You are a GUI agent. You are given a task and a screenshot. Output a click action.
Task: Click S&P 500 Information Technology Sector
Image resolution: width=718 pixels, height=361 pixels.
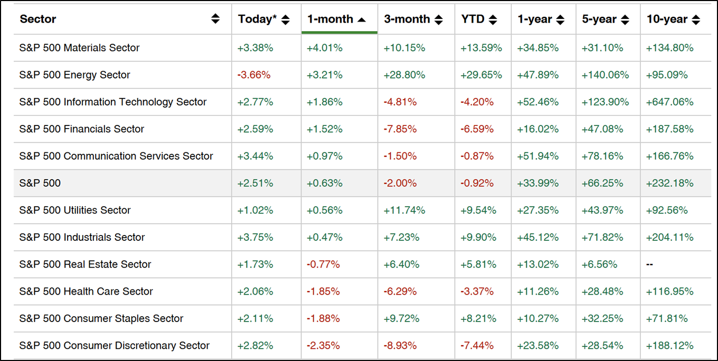(113, 102)
